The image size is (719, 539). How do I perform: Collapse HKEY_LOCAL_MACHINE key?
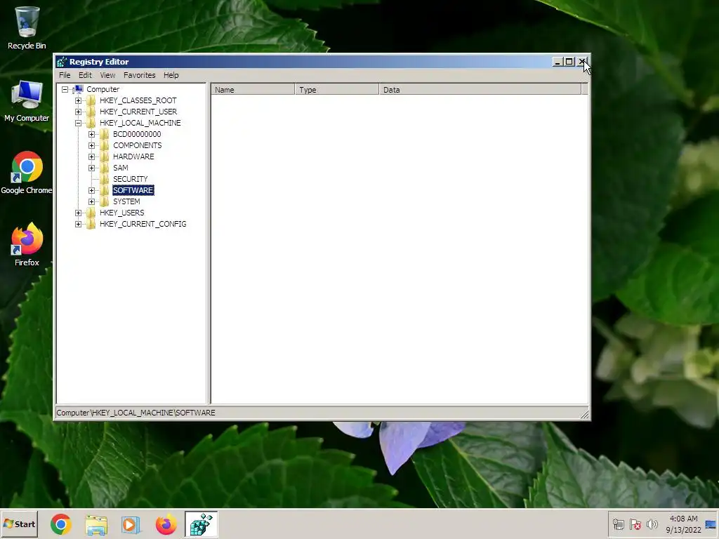pyautogui.click(x=79, y=124)
